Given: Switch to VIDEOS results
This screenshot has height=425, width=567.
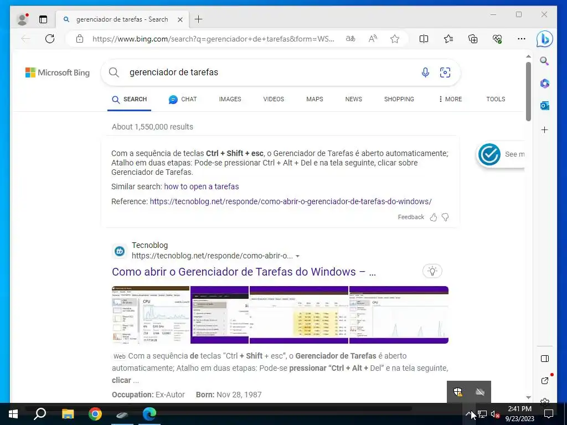Looking at the screenshot, I should [274, 99].
